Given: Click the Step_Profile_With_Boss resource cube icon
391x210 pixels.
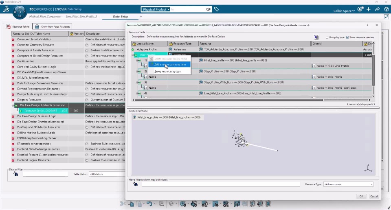Looking at the screenshot, I should [201, 82].
